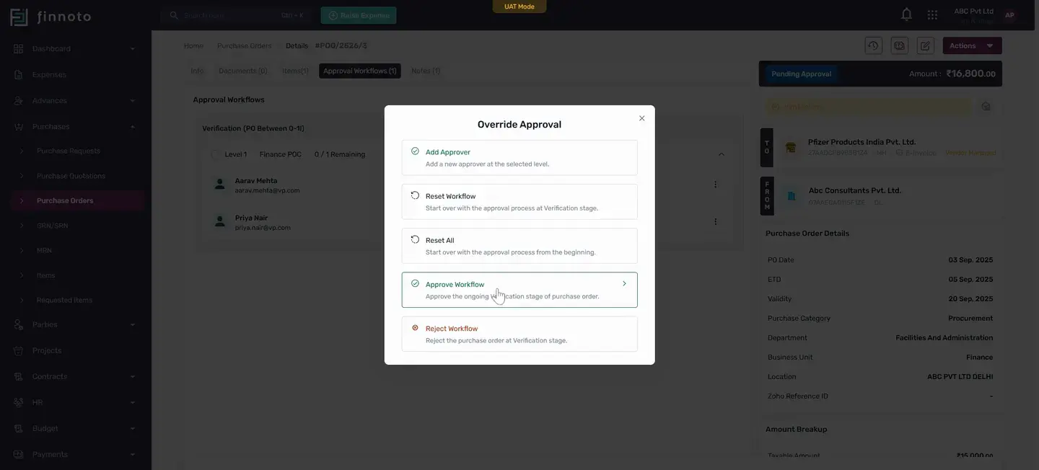The image size is (1039, 470).
Task: Open Expenses in sidebar
Action: click(x=75, y=74)
